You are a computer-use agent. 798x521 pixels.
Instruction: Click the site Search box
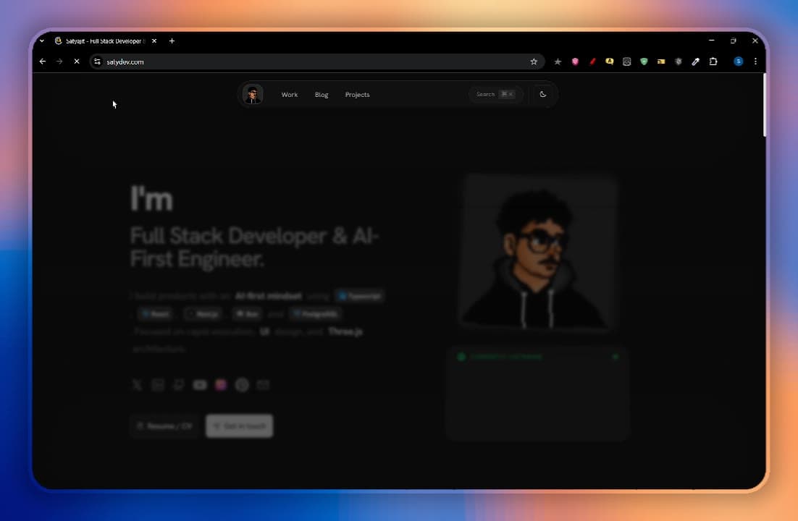pos(496,94)
